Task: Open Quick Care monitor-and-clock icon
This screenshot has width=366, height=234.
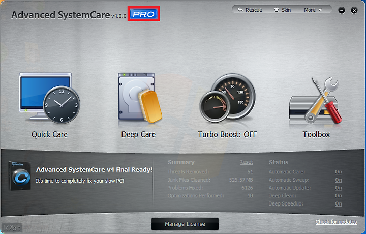Action: point(49,98)
